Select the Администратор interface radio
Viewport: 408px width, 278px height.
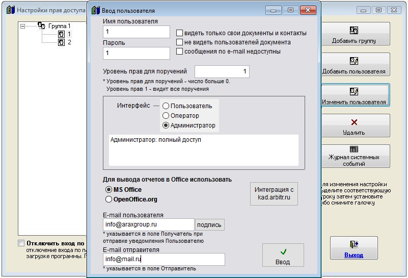coord(166,125)
